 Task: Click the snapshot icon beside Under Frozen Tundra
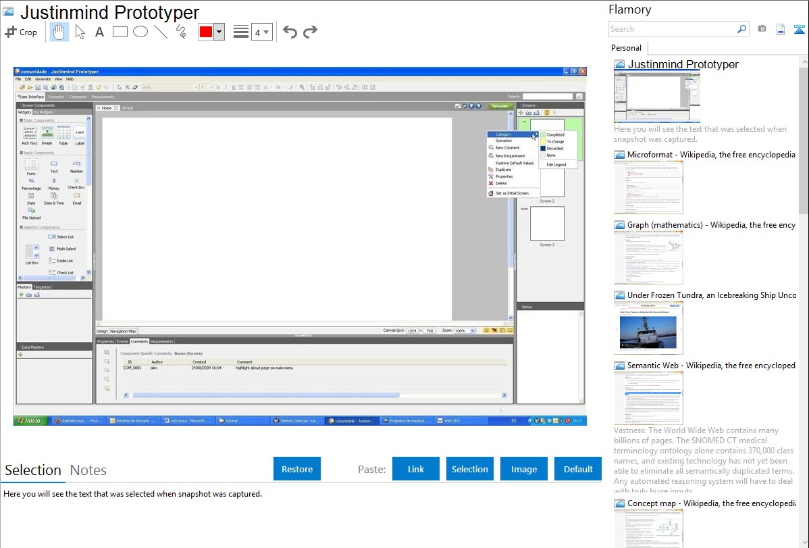tap(620, 295)
